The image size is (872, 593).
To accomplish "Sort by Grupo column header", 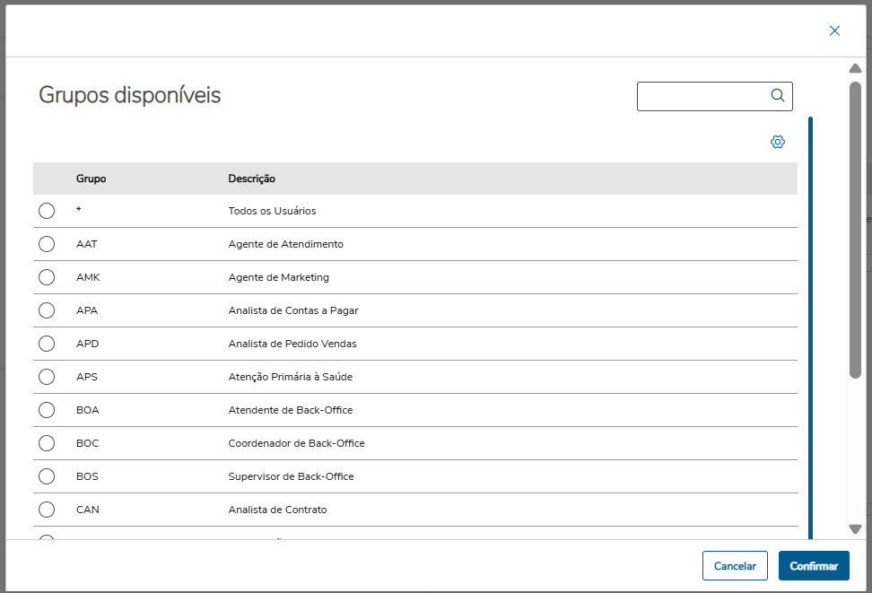I will tap(92, 179).
